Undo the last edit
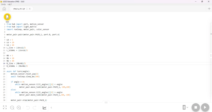212x112 pixels. point(28,108)
